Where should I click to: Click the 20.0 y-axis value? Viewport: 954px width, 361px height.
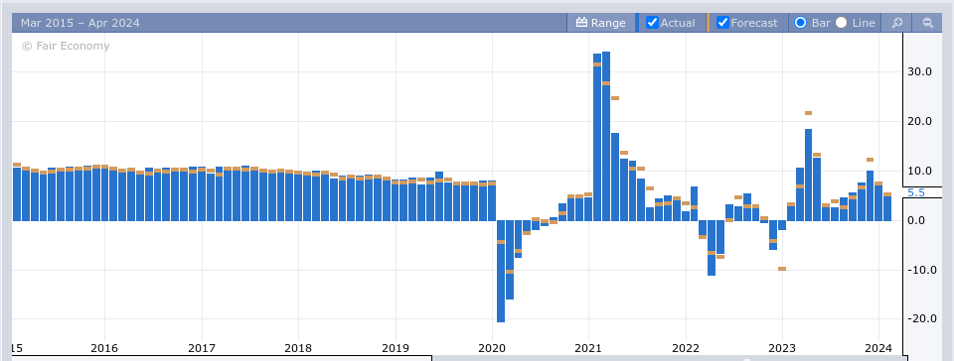point(920,121)
